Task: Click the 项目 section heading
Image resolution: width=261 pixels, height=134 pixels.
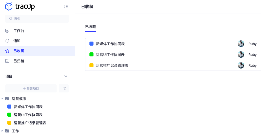Action: tap(9, 77)
